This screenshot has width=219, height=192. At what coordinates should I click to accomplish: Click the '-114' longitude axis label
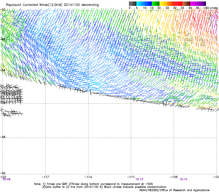coord(88,177)
